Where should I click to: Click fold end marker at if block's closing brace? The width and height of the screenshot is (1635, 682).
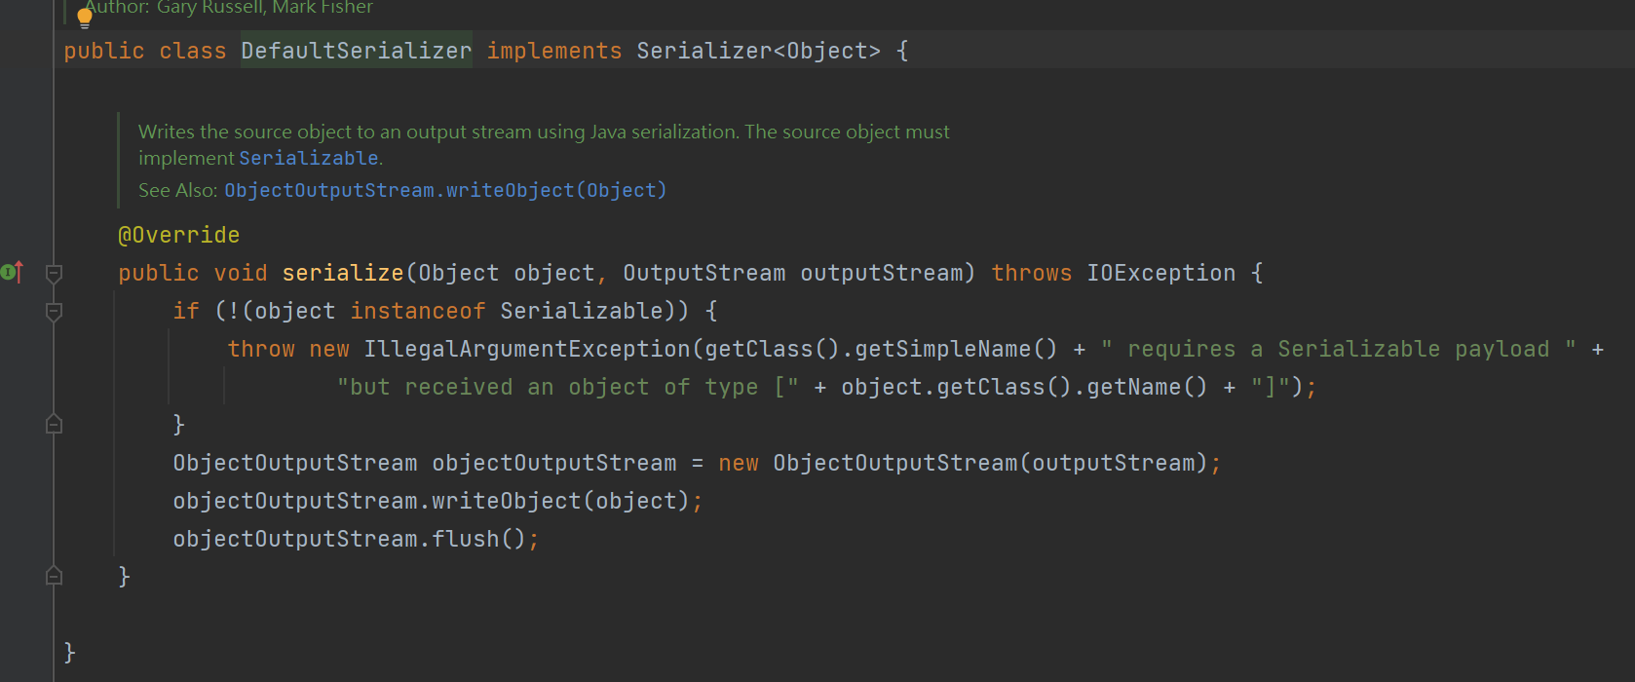55,424
